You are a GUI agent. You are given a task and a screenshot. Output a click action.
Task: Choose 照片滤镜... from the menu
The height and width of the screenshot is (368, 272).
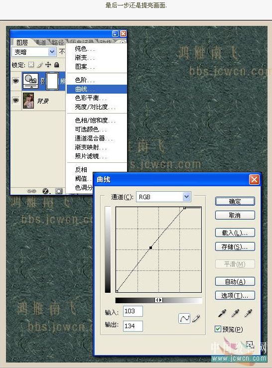pyautogui.click(x=97, y=156)
